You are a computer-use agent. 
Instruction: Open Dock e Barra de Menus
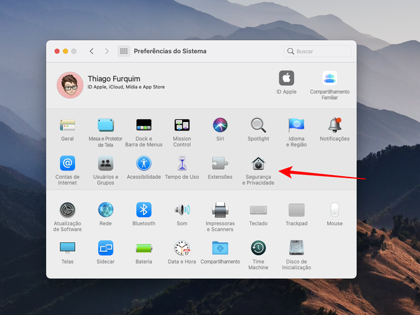pos(144,125)
